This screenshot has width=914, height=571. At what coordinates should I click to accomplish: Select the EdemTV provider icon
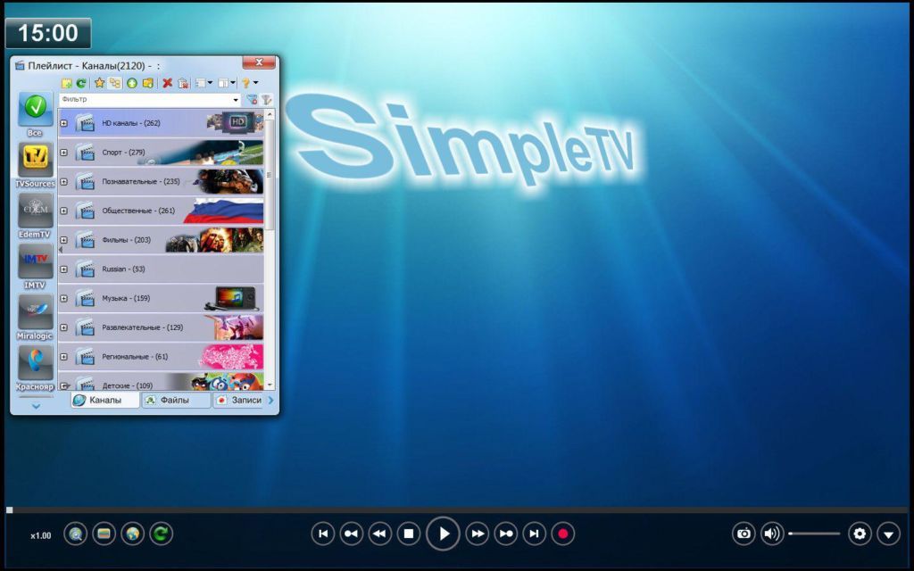[36, 211]
